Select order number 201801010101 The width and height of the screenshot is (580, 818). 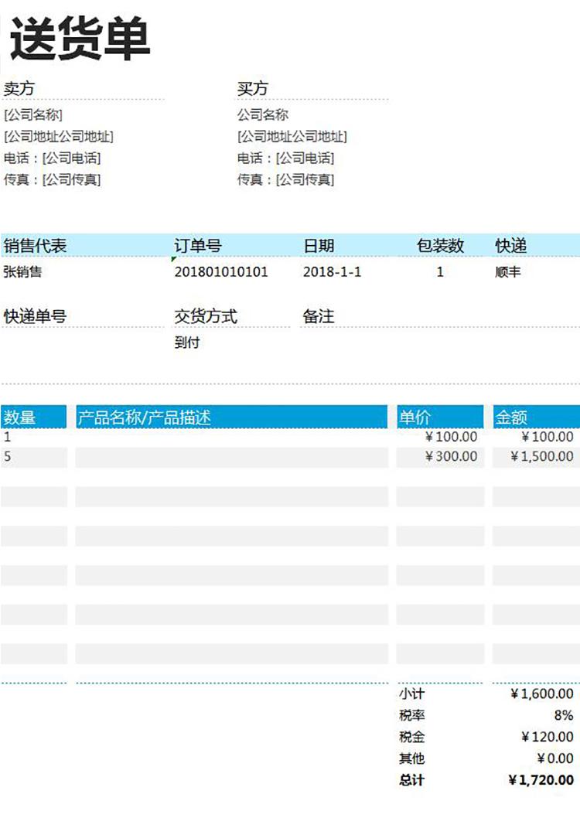221,271
